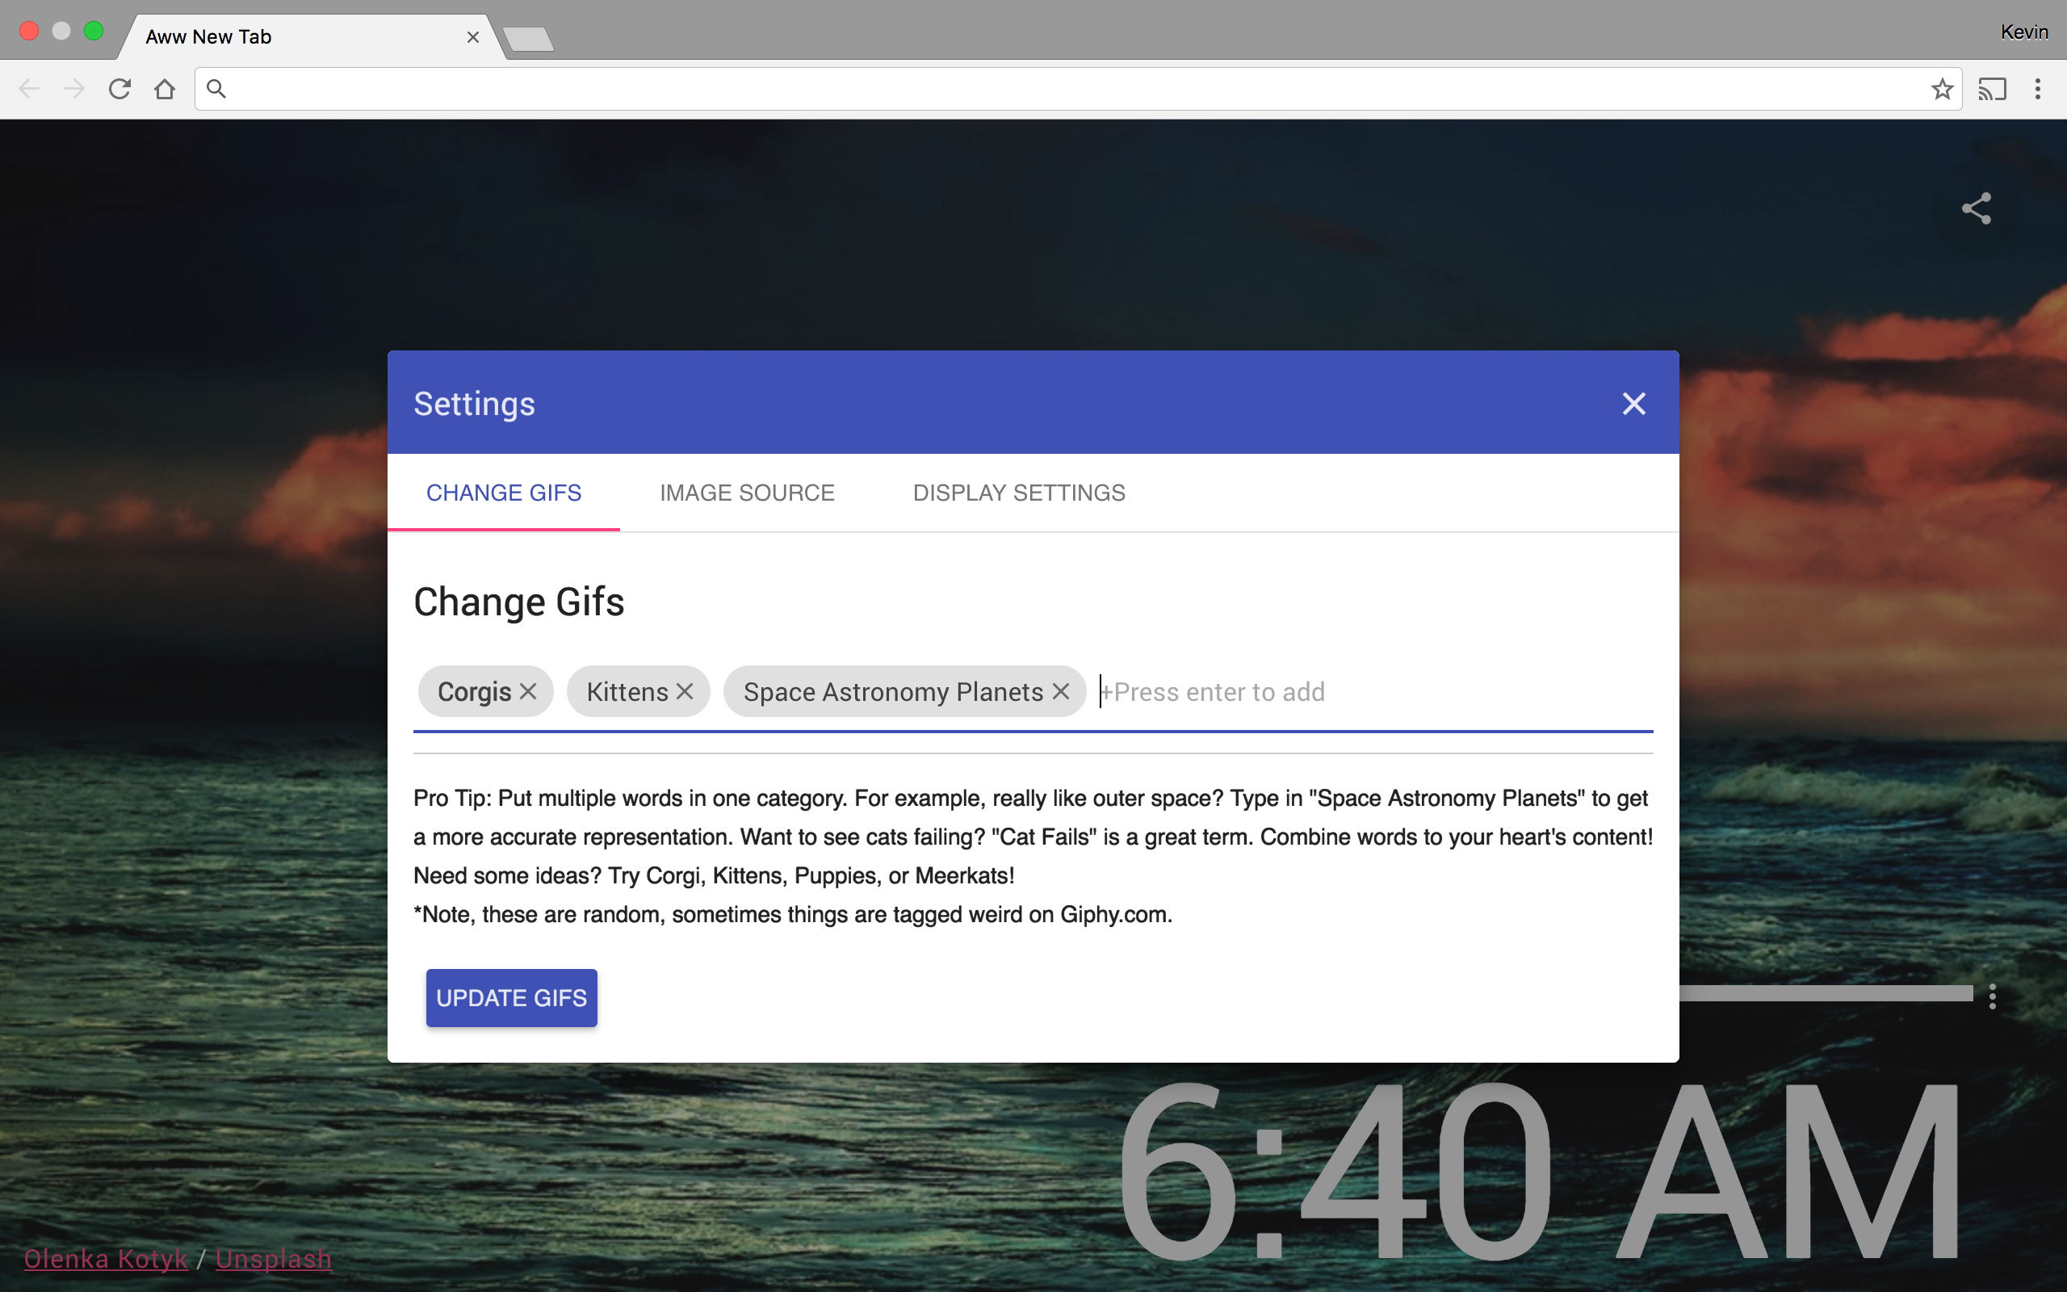Bookmark this page with star icon
The image size is (2067, 1292).
(1941, 89)
